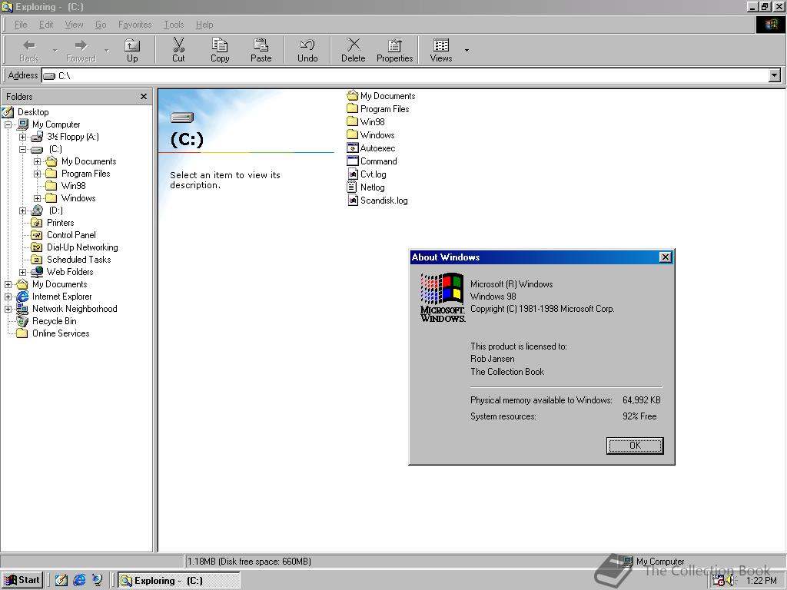Expand the 3½ Floppy (A:) node
Screen dimensions: 787x590
22,137
